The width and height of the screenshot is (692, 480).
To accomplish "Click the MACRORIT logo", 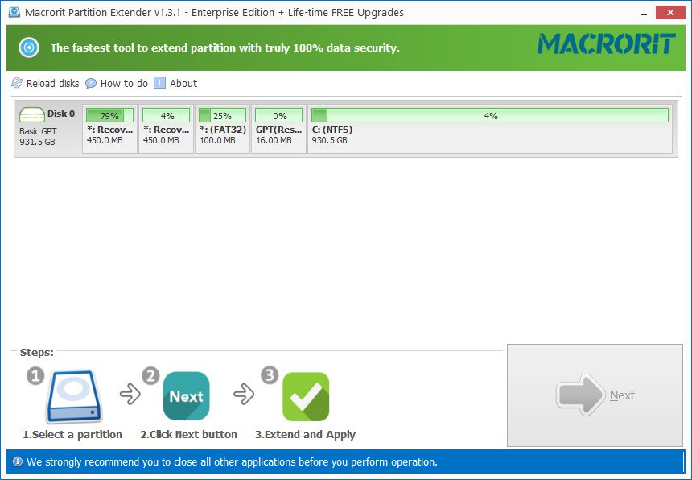I will click(607, 44).
